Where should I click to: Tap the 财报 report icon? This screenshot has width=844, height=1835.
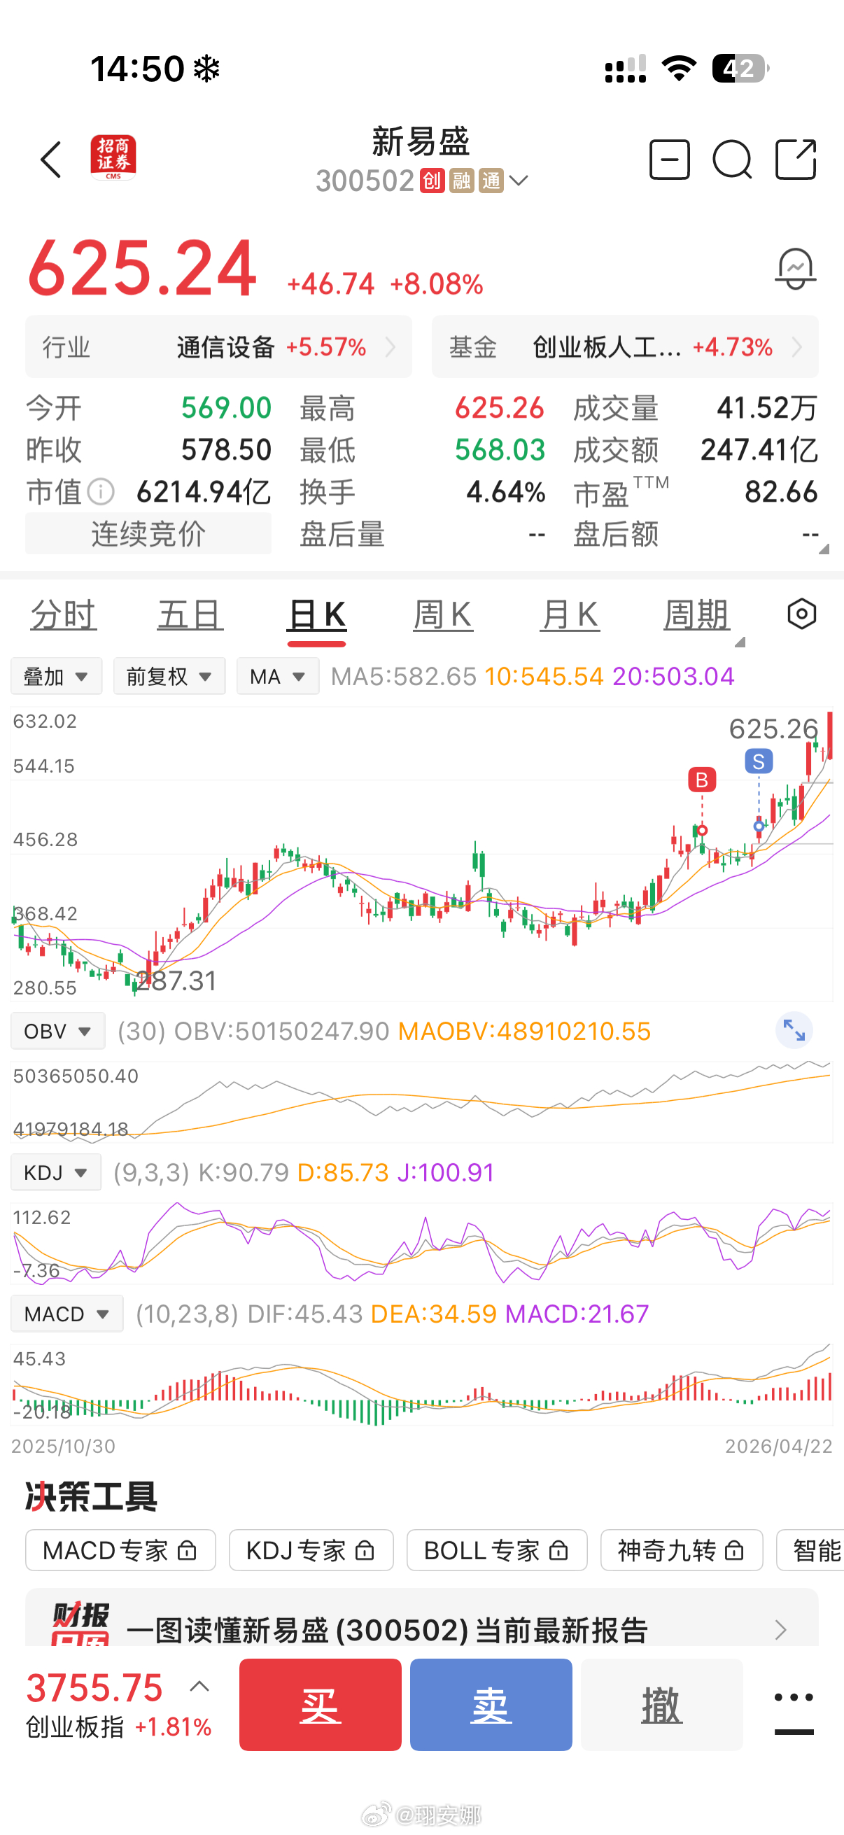(80, 1626)
